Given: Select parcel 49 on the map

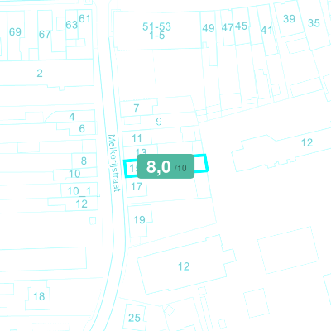Looking at the screenshot, I should pyautogui.click(x=209, y=28).
